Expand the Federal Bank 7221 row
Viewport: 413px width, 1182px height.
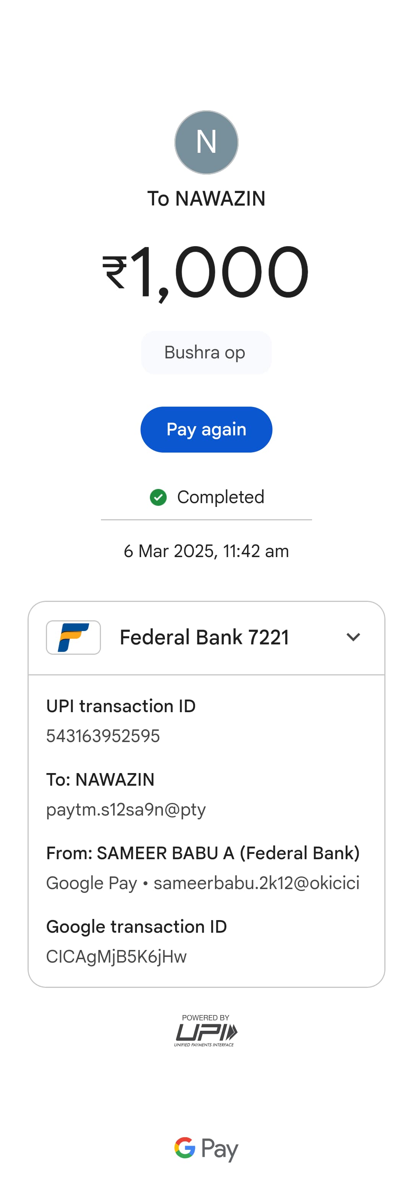[x=205, y=638]
